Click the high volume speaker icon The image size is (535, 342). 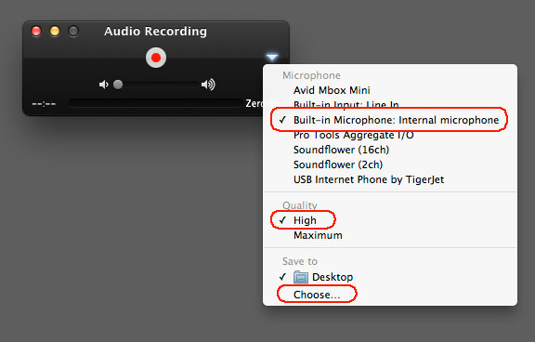point(208,85)
